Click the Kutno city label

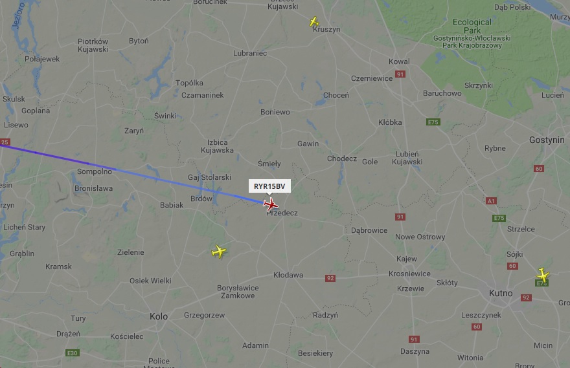(501, 293)
